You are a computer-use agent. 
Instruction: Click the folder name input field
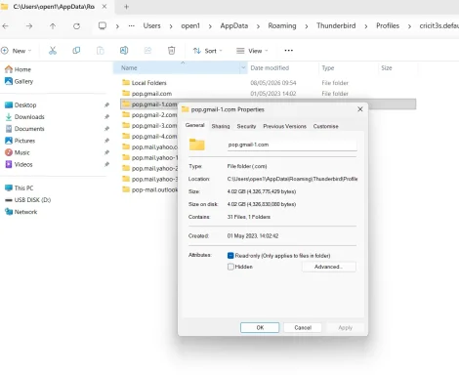pyautogui.click(x=292, y=145)
